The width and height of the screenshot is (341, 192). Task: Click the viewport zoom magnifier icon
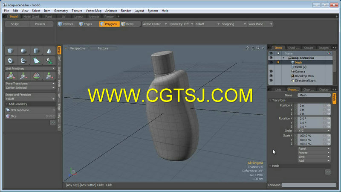(258, 48)
